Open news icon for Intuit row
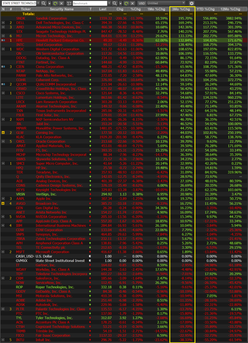This screenshot has width=248, height=343. (3, 340)
